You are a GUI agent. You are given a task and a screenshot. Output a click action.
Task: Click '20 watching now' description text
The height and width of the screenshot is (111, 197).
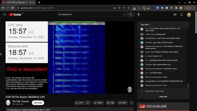tap(14, 110)
